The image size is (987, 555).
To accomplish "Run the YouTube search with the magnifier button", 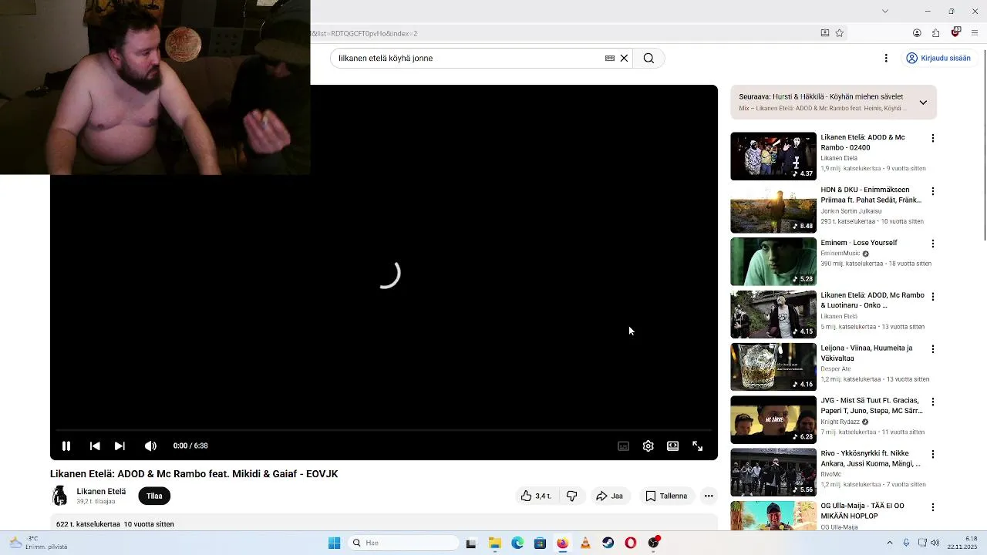I will tap(648, 58).
